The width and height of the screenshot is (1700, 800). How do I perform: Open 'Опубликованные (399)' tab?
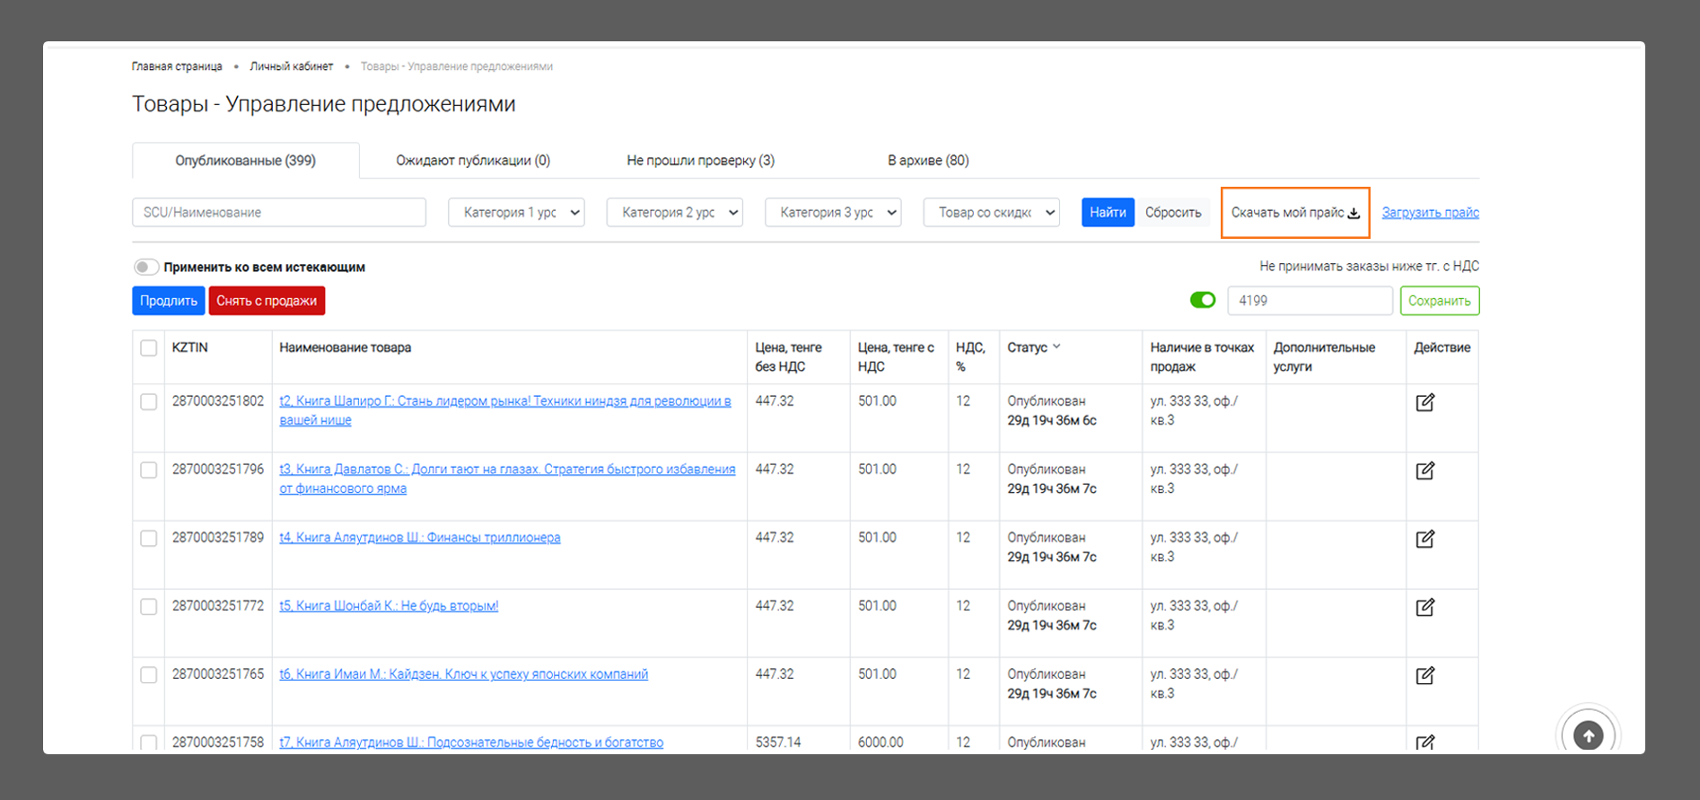pyautogui.click(x=245, y=161)
